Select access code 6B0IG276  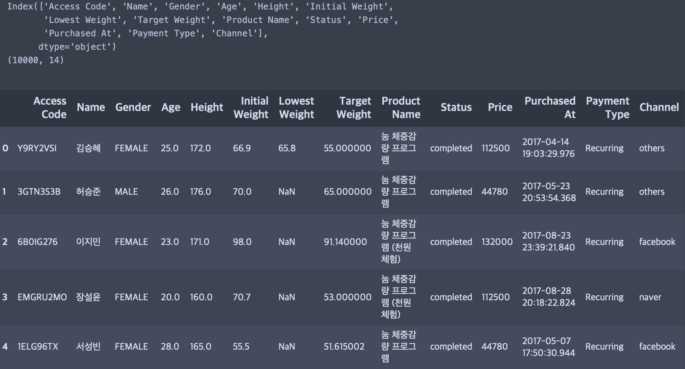click(x=37, y=242)
